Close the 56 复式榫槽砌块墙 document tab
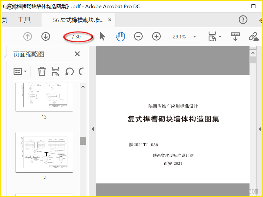 tap(110, 20)
